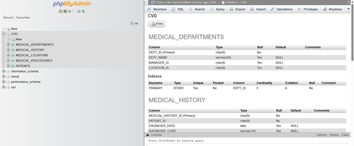Expand the sys database node
The height and width of the screenshot is (146, 354).
[4, 87]
